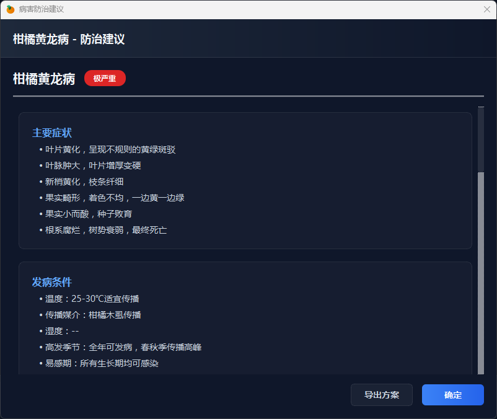Image resolution: width=497 pixels, height=419 pixels.
Task: Click the 根系腐烂 symptom line
Action: (x=106, y=230)
